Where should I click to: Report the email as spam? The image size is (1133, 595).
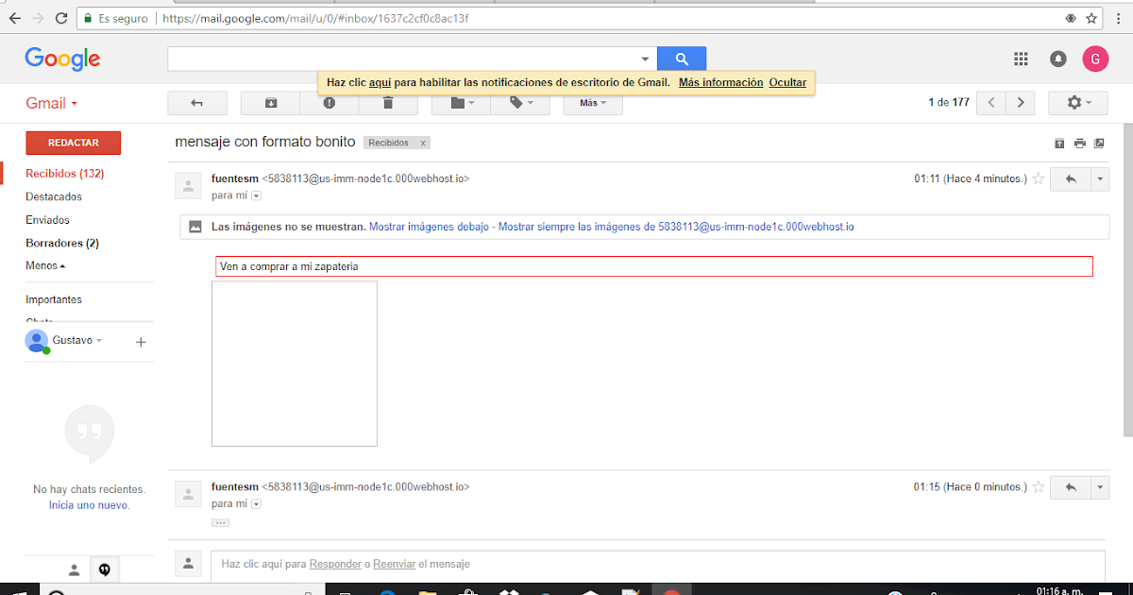click(x=330, y=103)
